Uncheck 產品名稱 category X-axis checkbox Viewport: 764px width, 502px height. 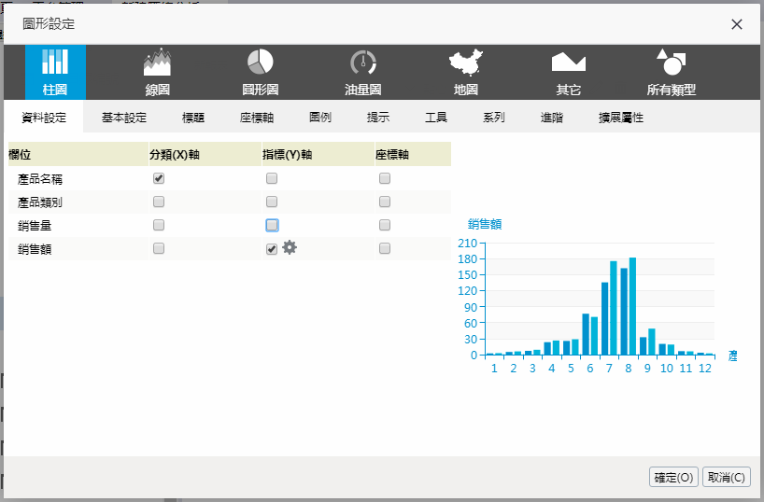[x=159, y=178]
